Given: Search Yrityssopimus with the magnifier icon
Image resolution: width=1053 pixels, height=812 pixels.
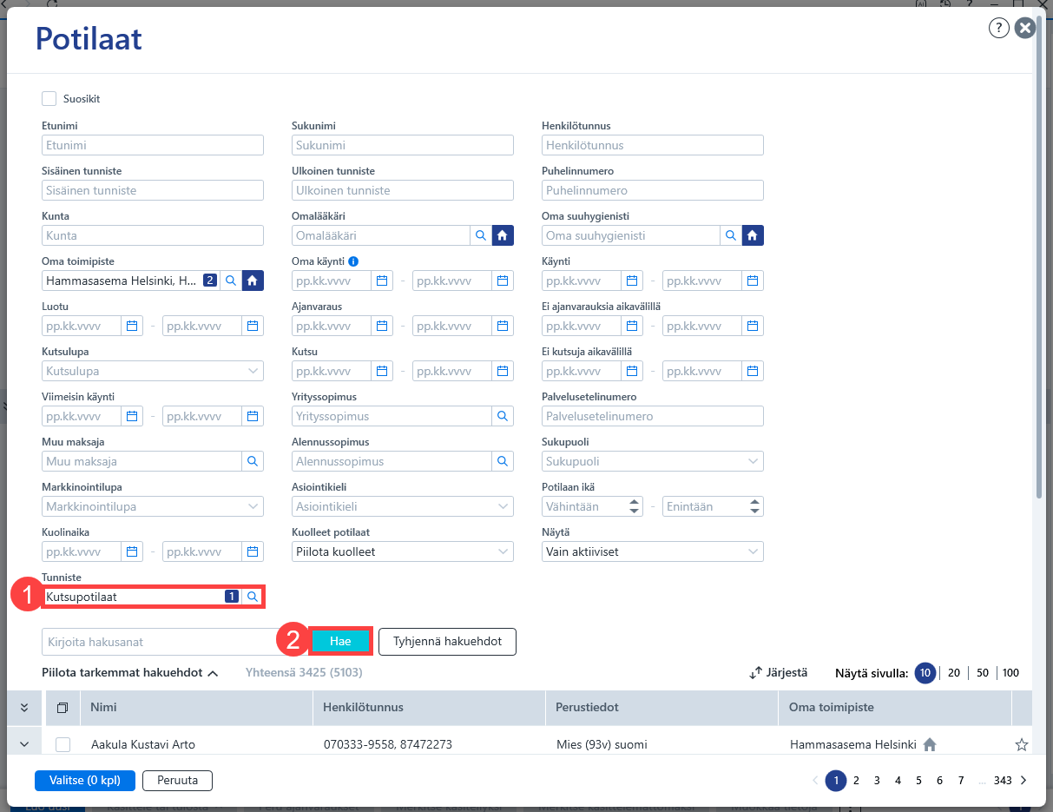Looking at the screenshot, I should click(503, 416).
